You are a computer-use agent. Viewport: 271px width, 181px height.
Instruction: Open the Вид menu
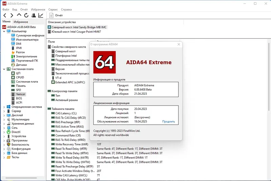pos(15,10)
